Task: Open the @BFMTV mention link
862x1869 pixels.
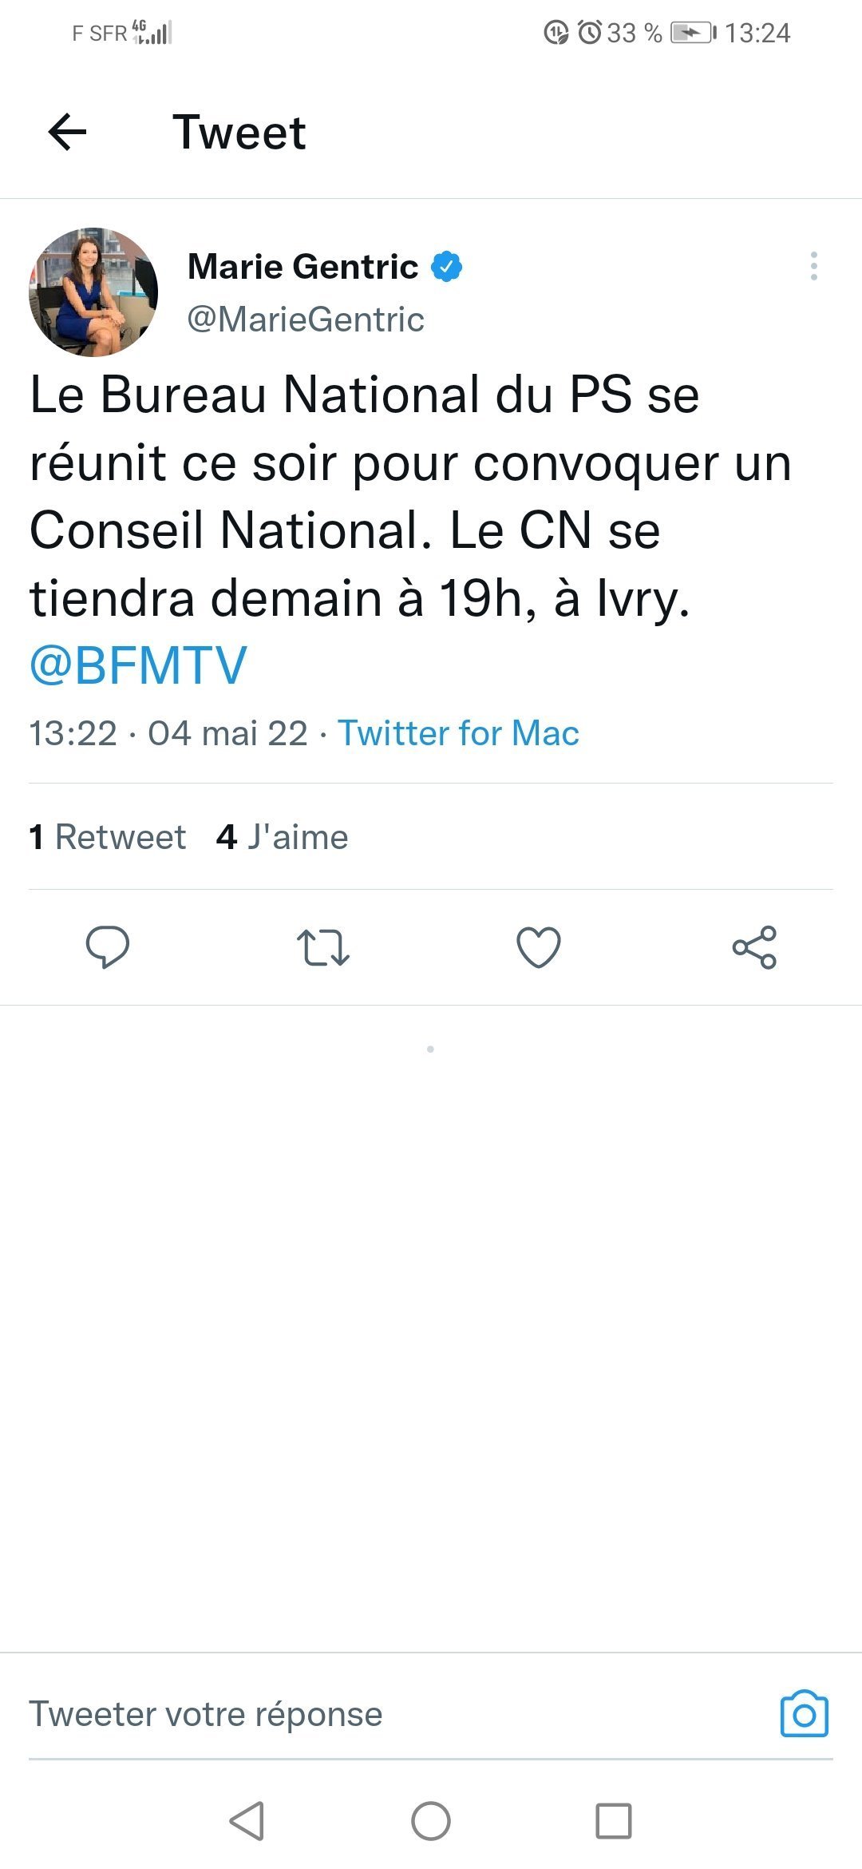Action: coord(138,665)
